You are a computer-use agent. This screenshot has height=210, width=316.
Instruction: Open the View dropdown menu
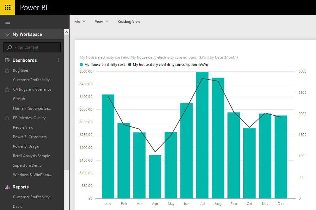101,21
